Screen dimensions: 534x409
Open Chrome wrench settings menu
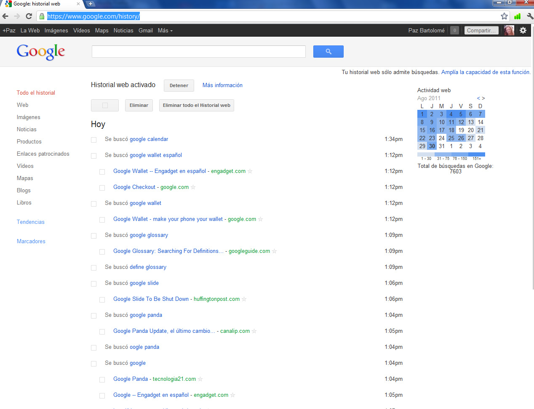530,16
